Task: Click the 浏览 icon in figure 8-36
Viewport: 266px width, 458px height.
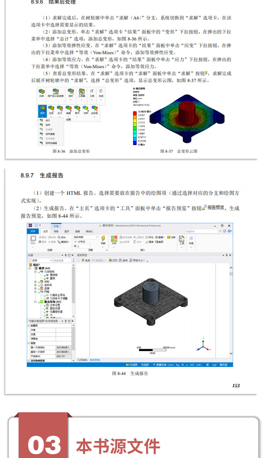Action: tap(101, 93)
